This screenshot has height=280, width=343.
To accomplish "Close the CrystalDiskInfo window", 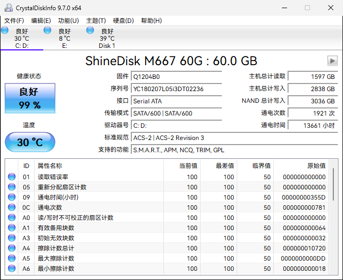I will coord(331,8).
